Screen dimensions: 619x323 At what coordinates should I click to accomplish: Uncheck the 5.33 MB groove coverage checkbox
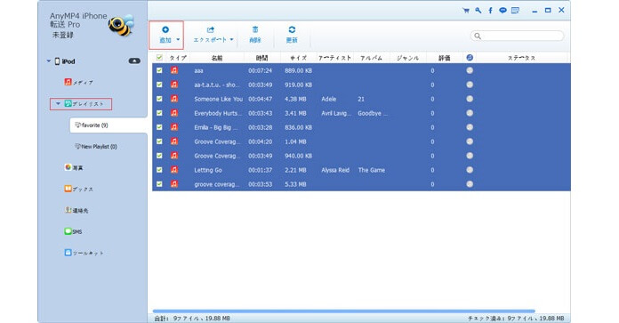159,184
